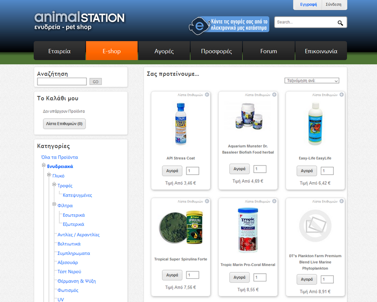Click wishlist plus icon for Aquarium Munster Biofish

pyautogui.click(x=274, y=95)
